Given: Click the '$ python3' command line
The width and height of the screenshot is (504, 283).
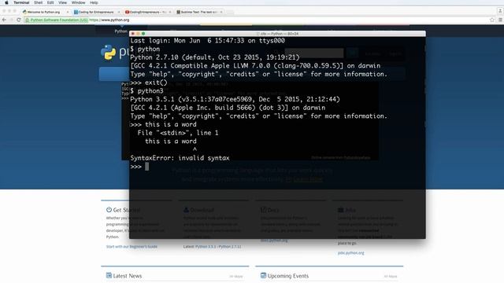Looking at the screenshot, I should click(147, 91).
